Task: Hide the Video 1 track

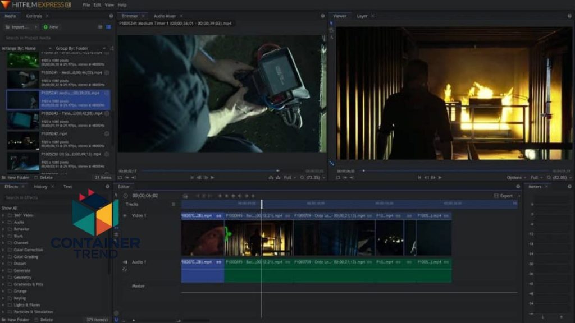Action: 125,216
